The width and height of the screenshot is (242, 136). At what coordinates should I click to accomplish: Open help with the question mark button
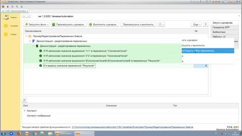(206, 25)
